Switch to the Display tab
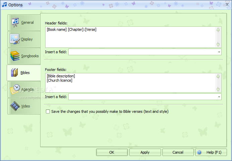 (24, 39)
